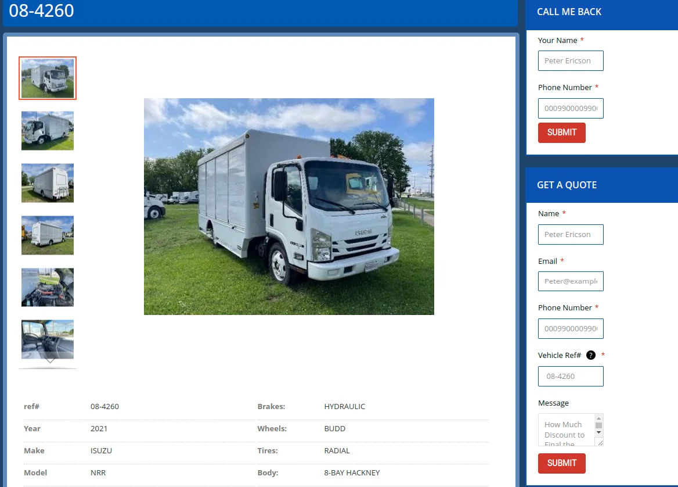
Task: Open the second angled truck thumbnail
Action: click(x=47, y=130)
